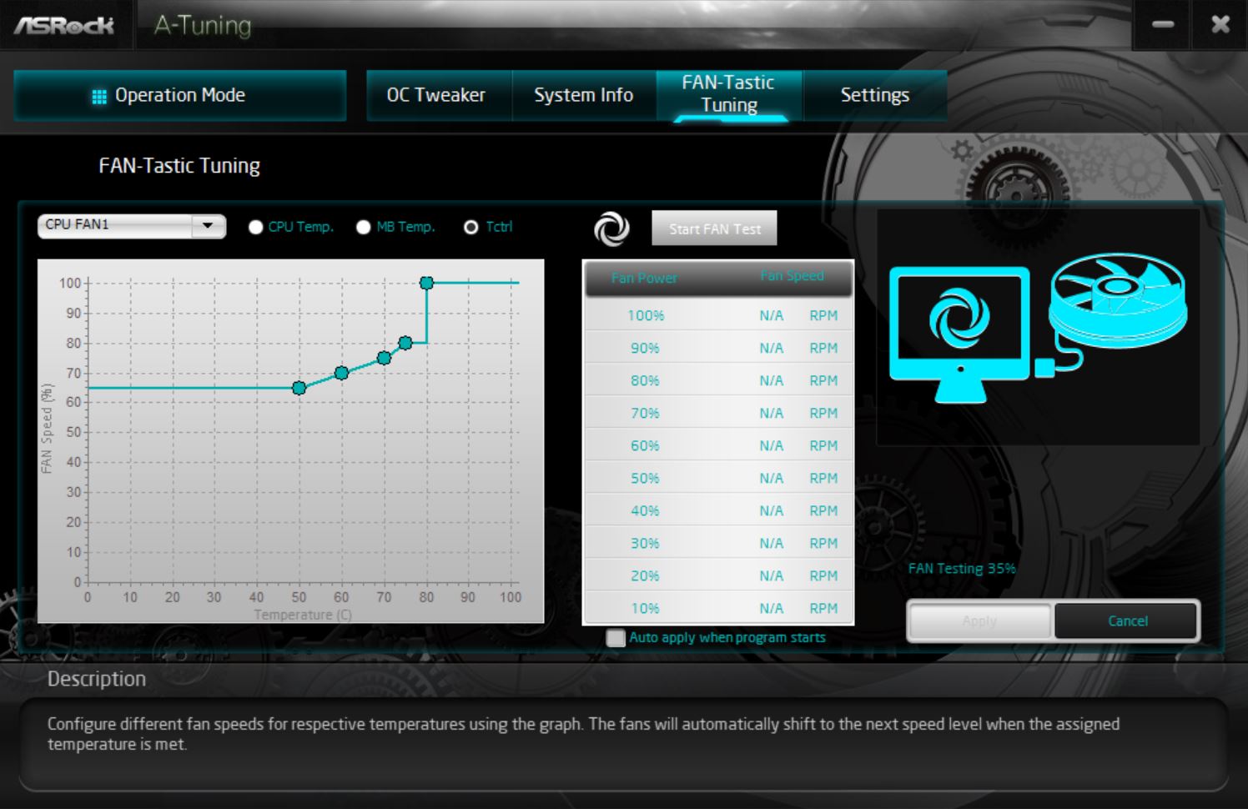
Task: Click the Temperature (C) axis label
Action: pyautogui.click(x=303, y=615)
